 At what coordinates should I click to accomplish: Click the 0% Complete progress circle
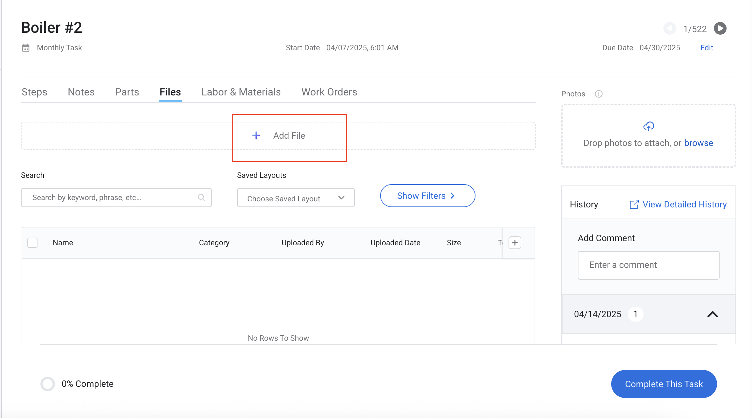(x=48, y=384)
